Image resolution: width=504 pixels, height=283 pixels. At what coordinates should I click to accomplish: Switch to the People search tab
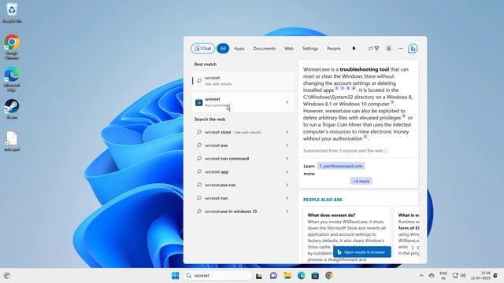[x=334, y=49]
